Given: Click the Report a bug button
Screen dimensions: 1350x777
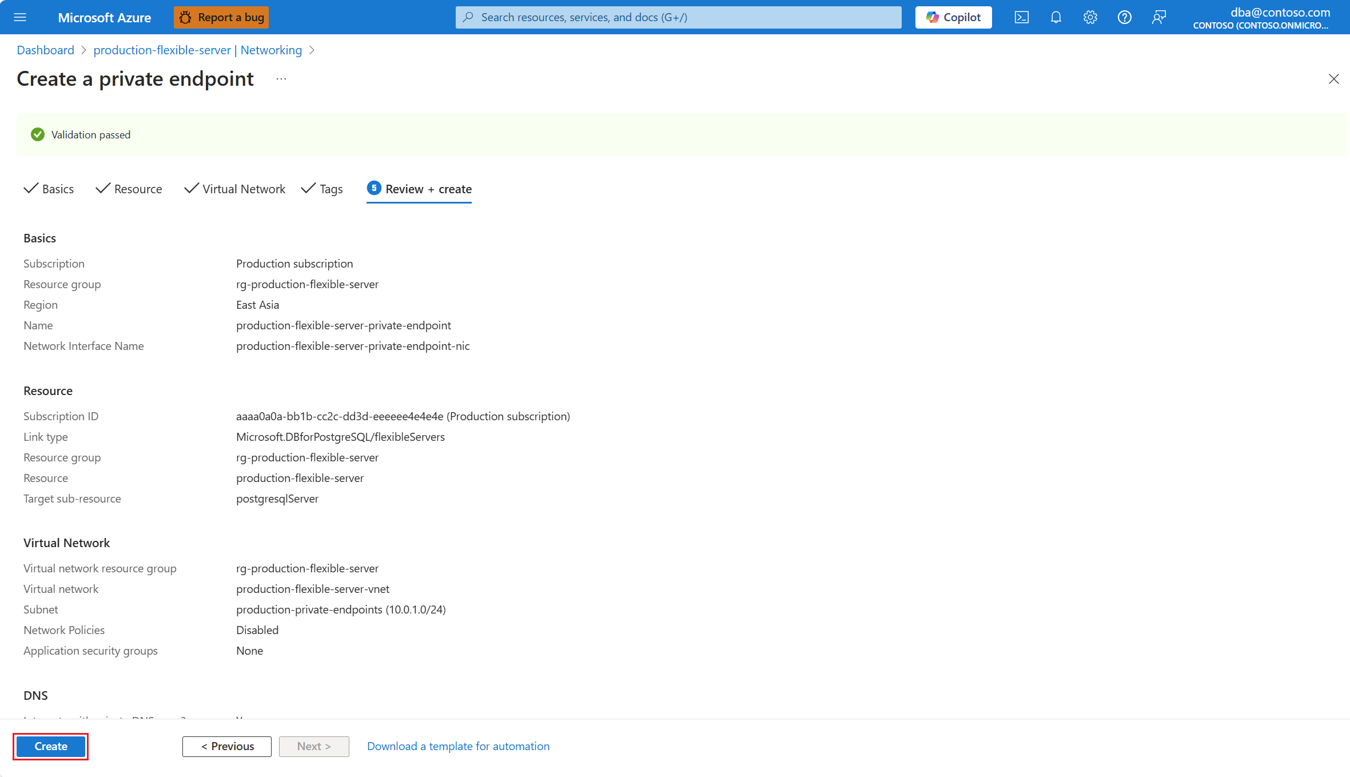Looking at the screenshot, I should (221, 17).
